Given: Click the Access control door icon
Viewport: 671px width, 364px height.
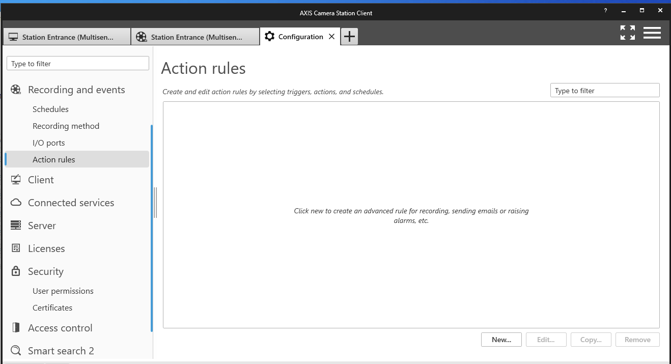Looking at the screenshot, I should point(16,328).
